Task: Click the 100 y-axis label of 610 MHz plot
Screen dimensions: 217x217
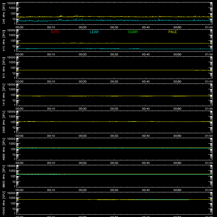Action: (13, 68)
